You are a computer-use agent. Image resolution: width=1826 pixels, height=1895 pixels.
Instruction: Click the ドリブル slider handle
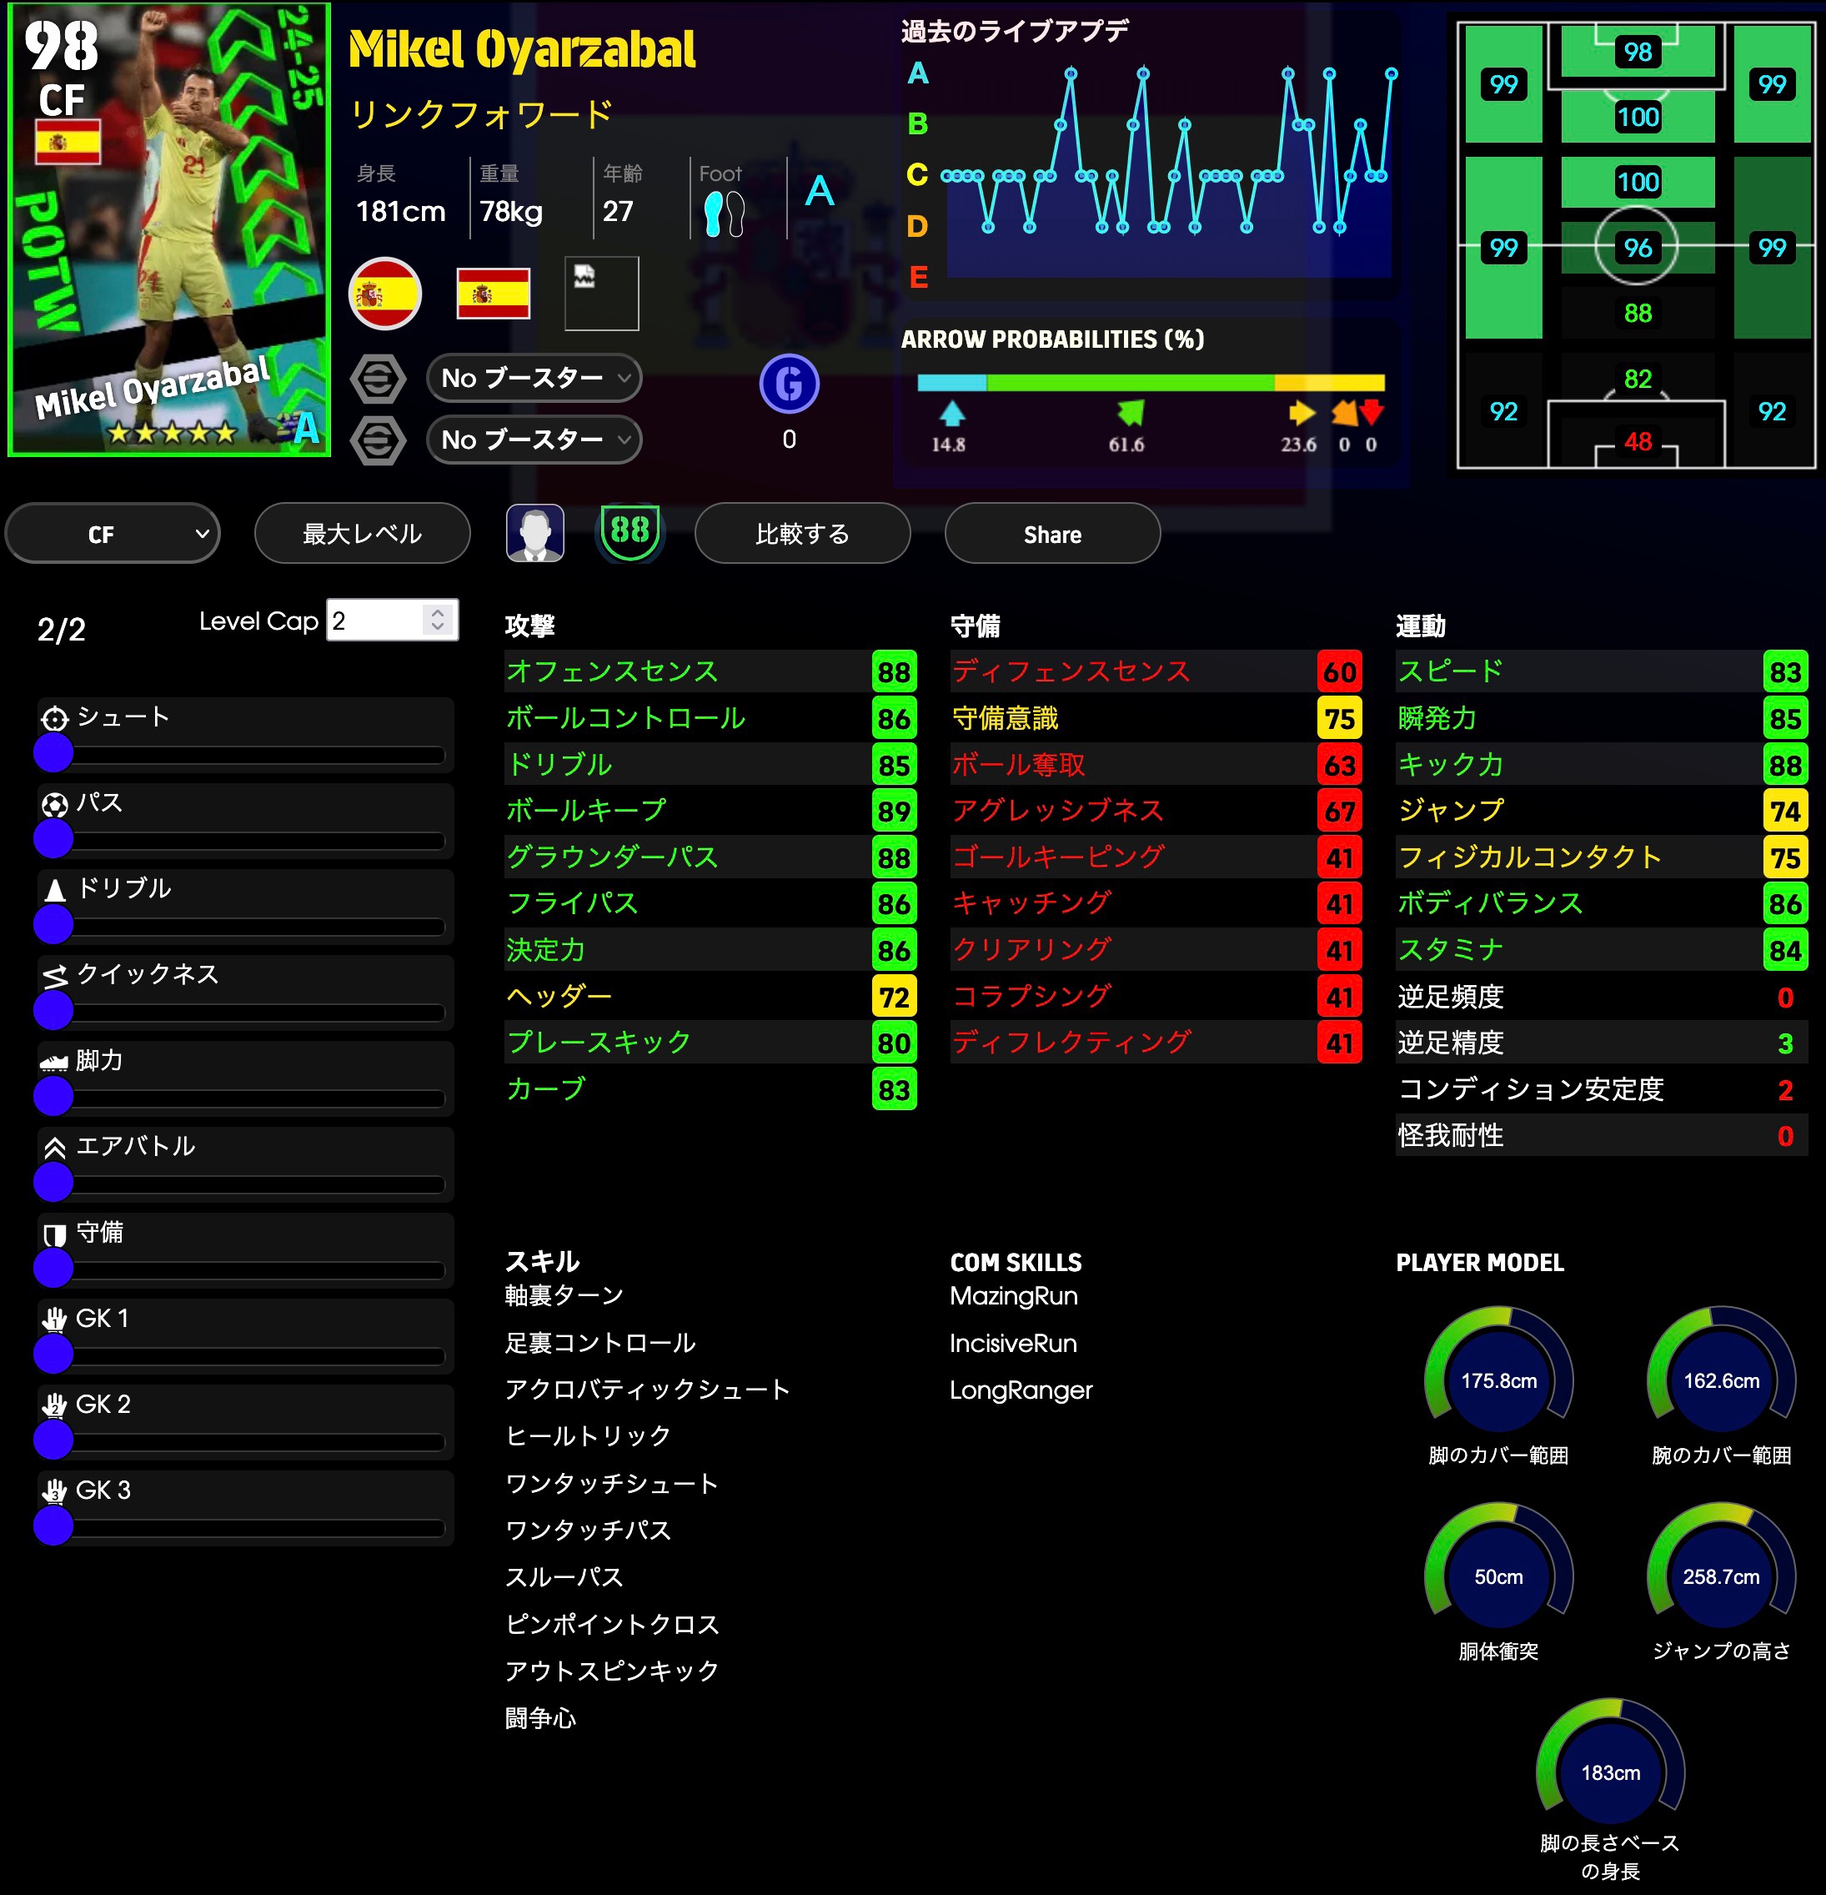click(53, 924)
